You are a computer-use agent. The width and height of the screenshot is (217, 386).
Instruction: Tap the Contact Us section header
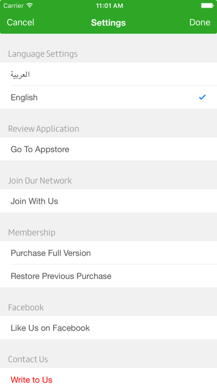(28, 359)
